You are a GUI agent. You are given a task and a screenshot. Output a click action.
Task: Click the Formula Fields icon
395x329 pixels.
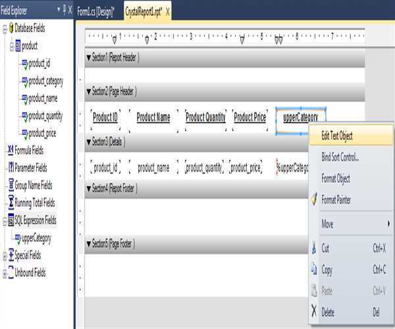pos(10,149)
